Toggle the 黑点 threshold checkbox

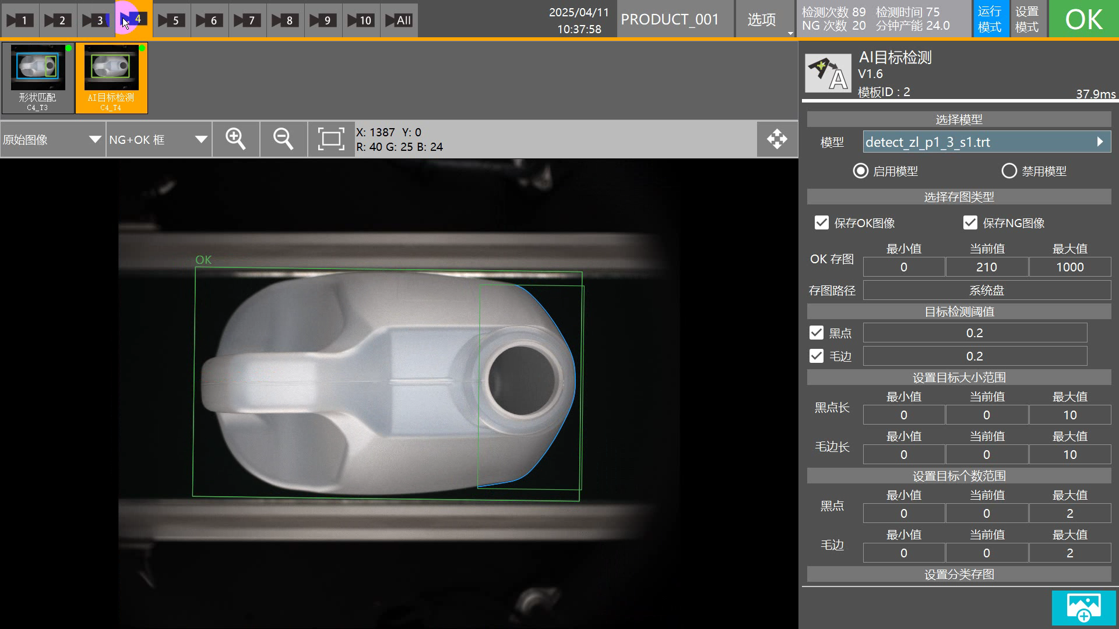click(x=817, y=333)
